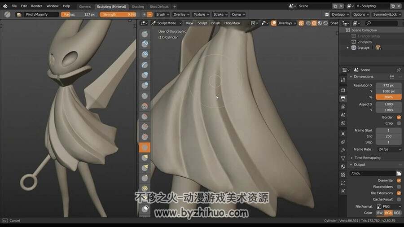
Task: Select the Clay Strips brush tool
Action: [145, 55]
